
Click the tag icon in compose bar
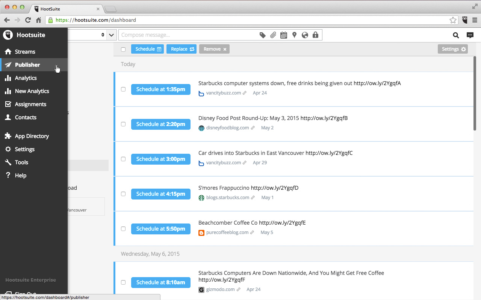click(263, 35)
